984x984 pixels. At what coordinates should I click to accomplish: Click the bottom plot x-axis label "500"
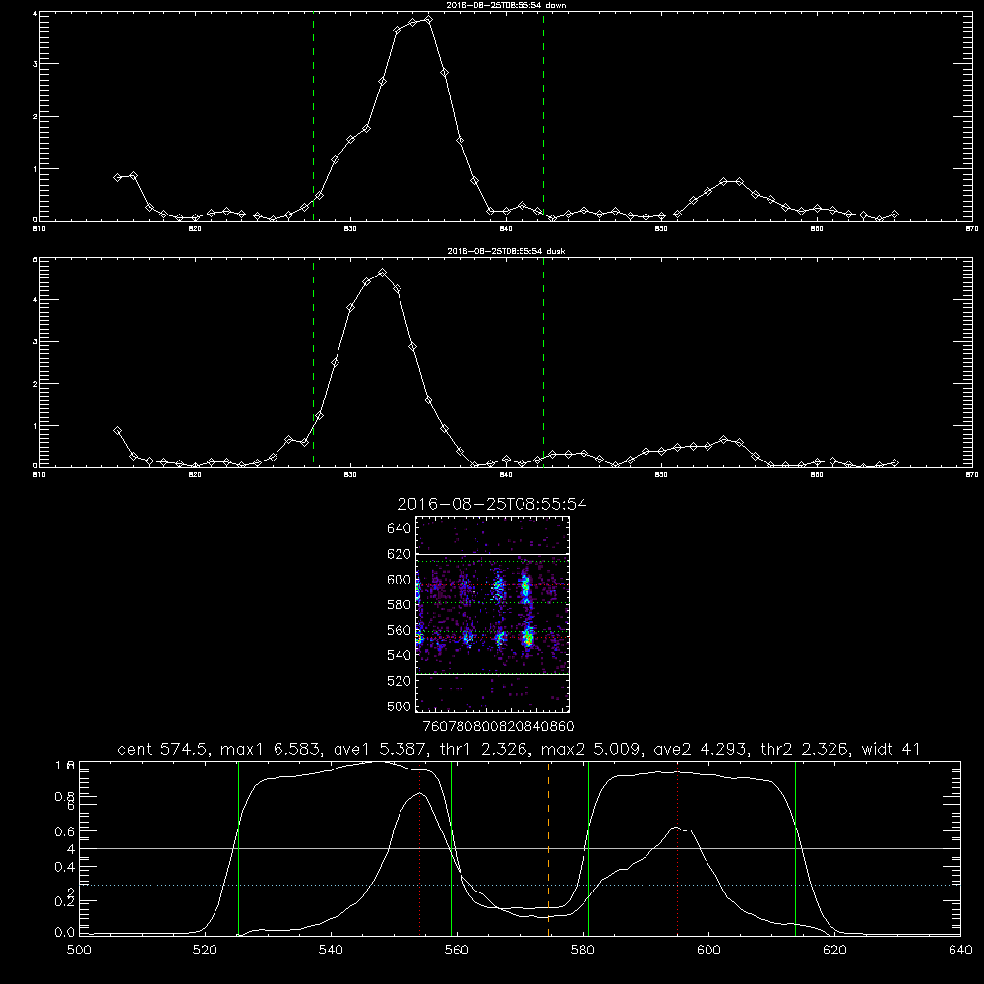pos(79,951)
